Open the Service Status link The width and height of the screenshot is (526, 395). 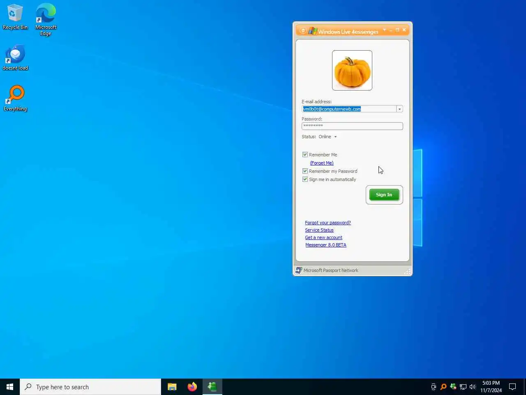coord(319,230)
